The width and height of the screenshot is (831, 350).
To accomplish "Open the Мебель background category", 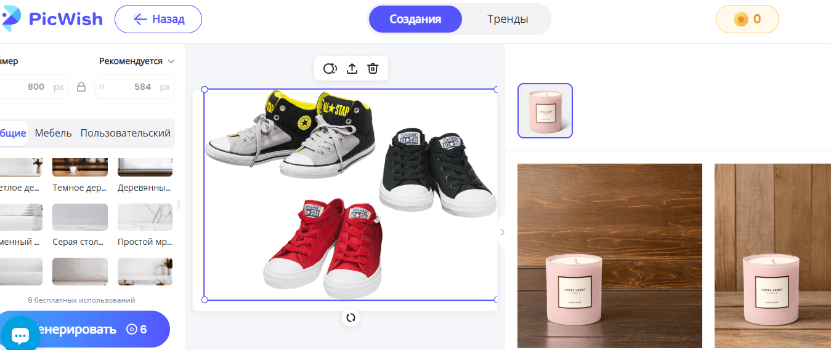I will pos(53,133).
